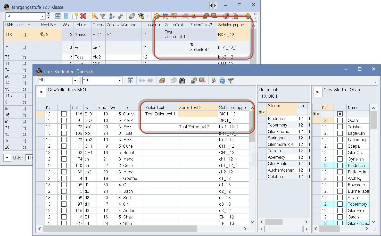Select the cell 'Test Zeilentext 1' in Kurs table
The height and width of the screenshot is (236, 381).
click(161, 114)
